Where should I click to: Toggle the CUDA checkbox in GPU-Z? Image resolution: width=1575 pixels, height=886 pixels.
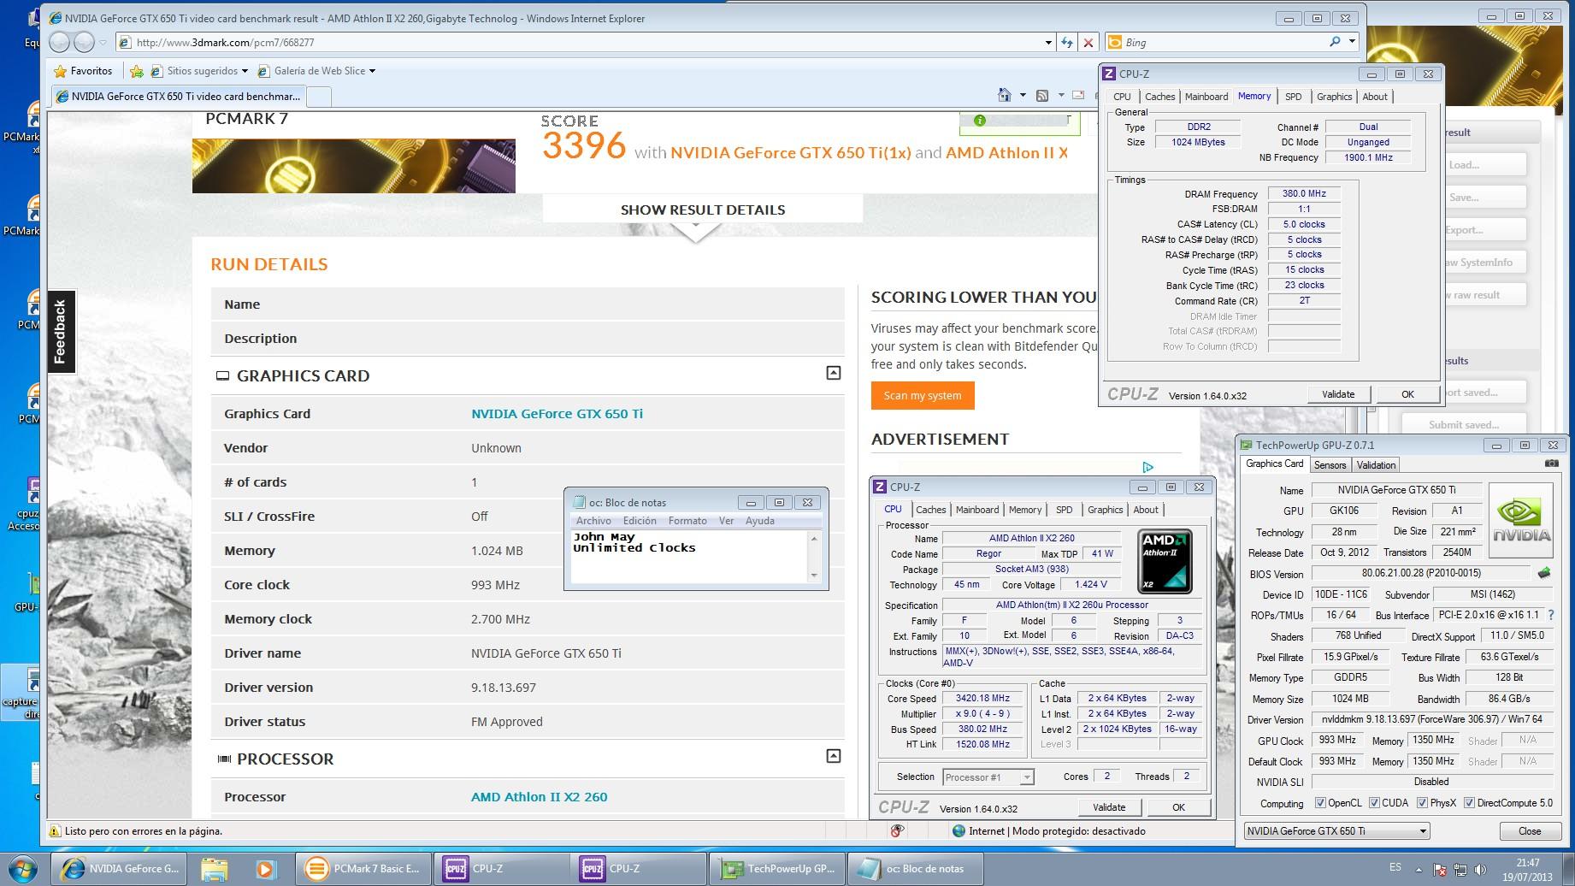click(x=1374, y=803)
